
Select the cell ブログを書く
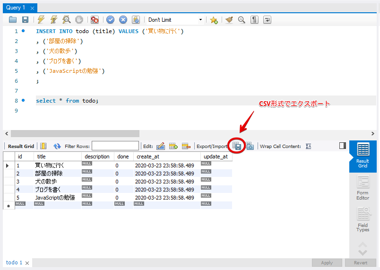pos(58,189)
